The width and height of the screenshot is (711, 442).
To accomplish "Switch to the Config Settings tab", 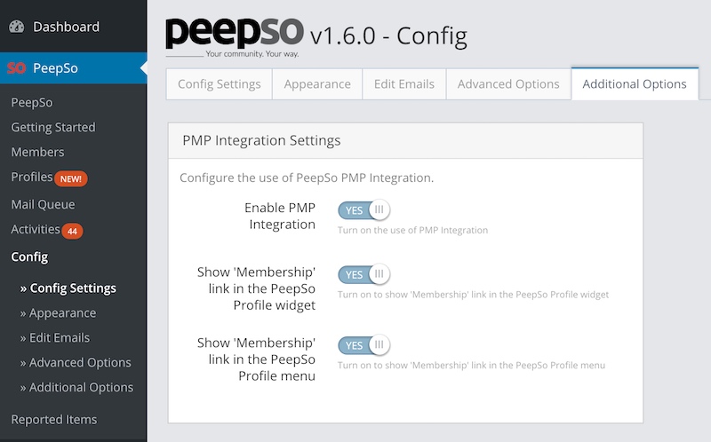I will point(219,84).
